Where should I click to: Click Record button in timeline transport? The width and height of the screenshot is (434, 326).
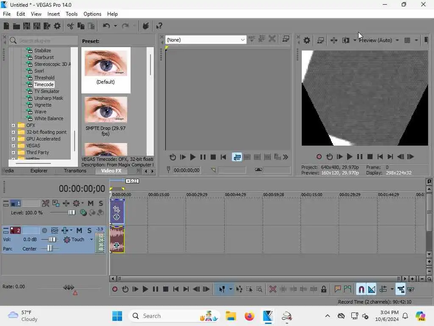point(115,289)
